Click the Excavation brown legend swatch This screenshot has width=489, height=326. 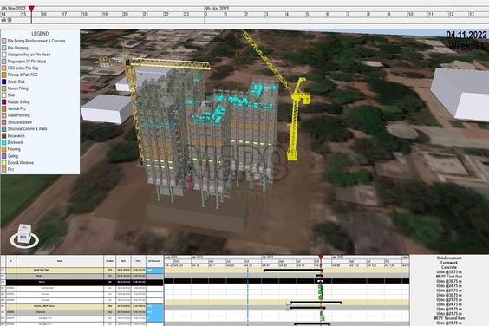click(4, 136)
